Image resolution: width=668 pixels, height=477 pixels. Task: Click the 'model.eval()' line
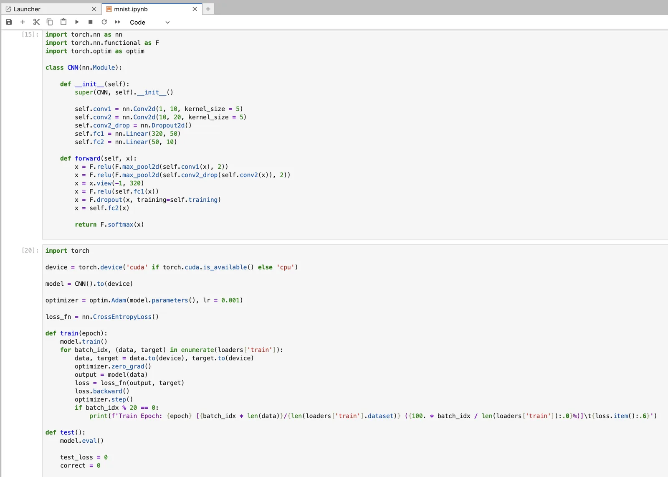82,441
